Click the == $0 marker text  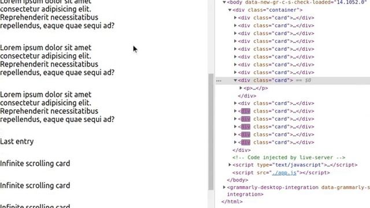pyautogui.click(x=303, y=80)
